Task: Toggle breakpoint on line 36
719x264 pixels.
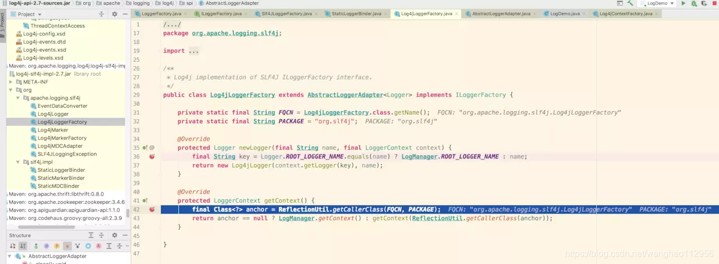Action: 152,157
